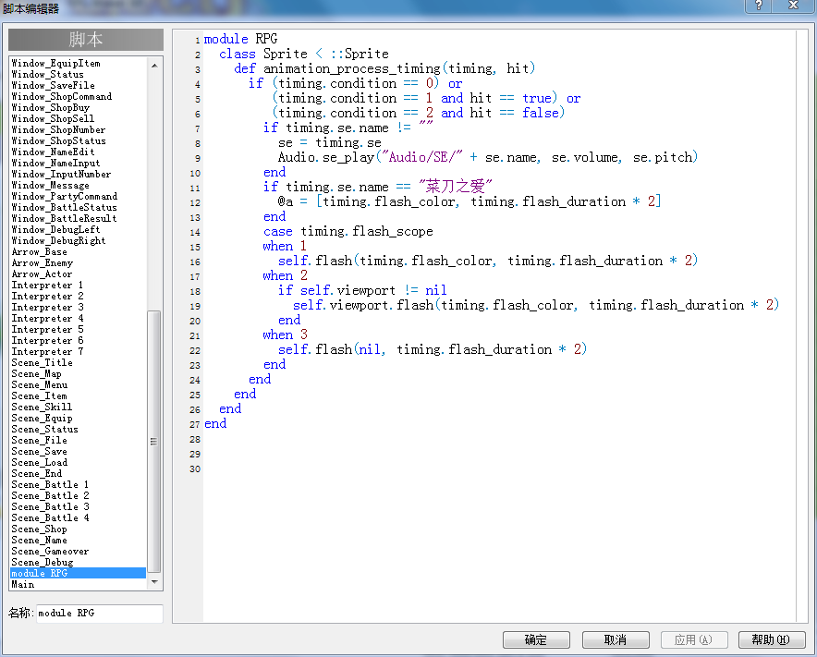The image size is (817, 657).
Task: Select the Arrow_Enemy script entry
Action: [43, 263]
